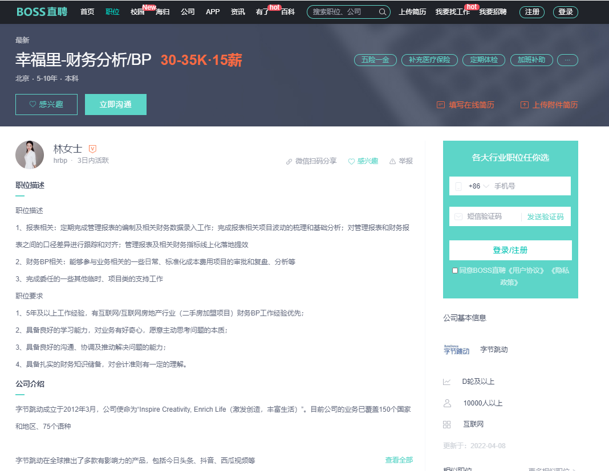Viewport: 609px width, 471px height.
Task: Open the 有了 nav item
Action: (262, 12)
